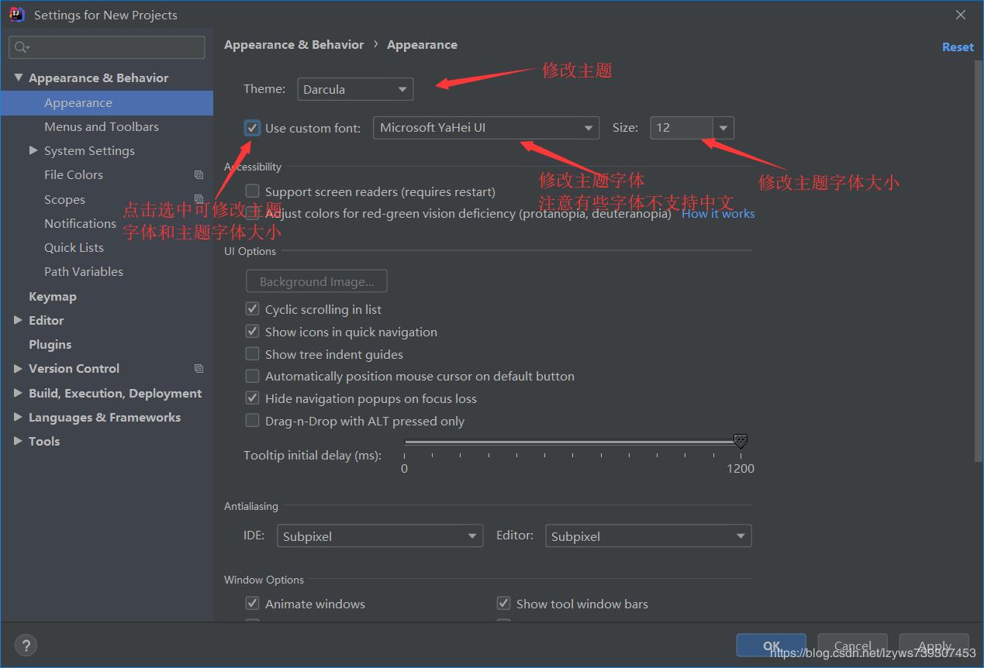
Task: Click the font size field showing 12
Action: (682, 128)
